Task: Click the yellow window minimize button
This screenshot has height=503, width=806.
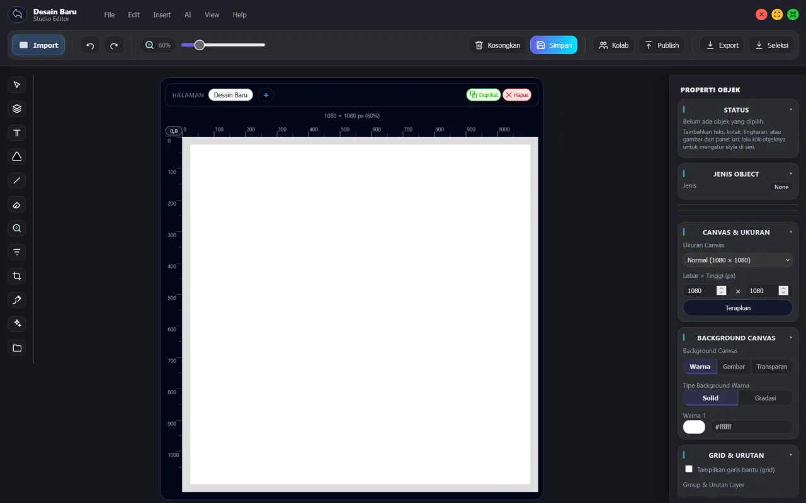Action: (777, 14)
